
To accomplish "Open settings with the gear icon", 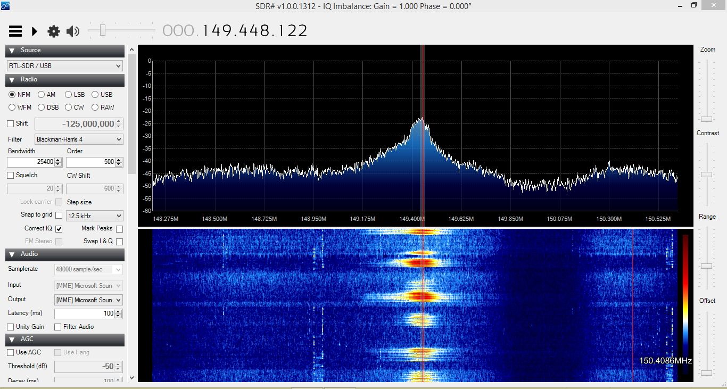I will (x=54, y=31).
